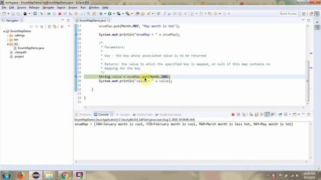The width and height of the screenshot is (321, 180).
Task: Open the Run button dropdown arrow
Action: (114, 13)
